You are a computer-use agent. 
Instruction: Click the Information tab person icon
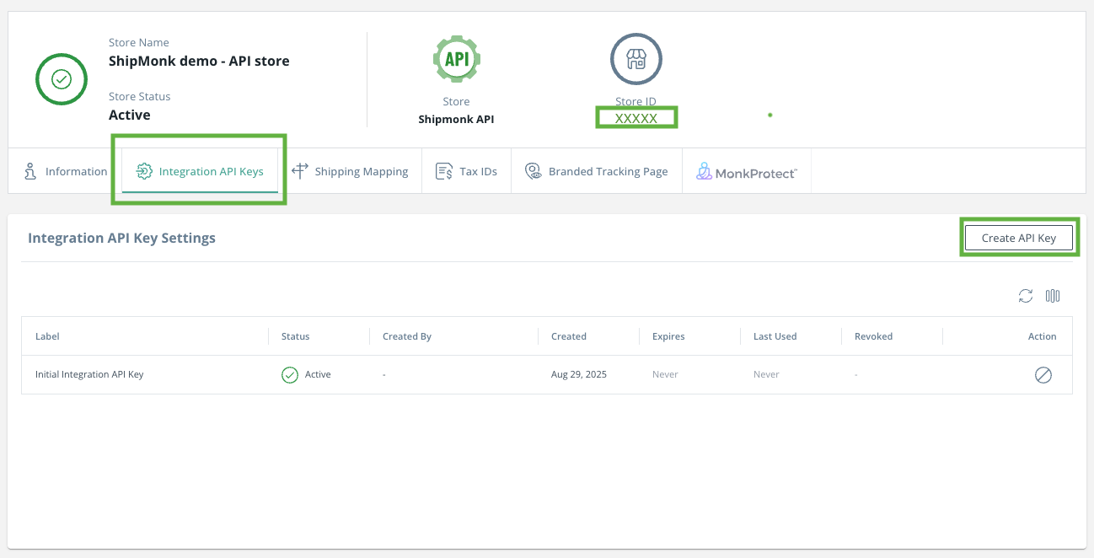[x=30, y=171]
